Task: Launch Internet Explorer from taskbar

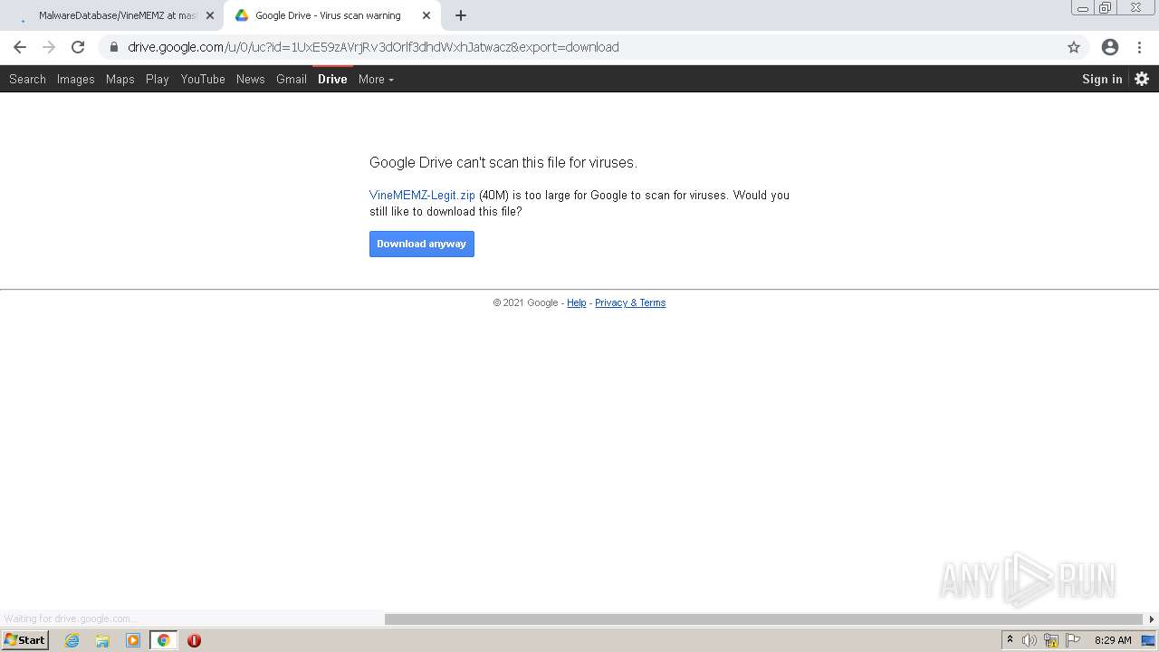Action: (72, 640)
